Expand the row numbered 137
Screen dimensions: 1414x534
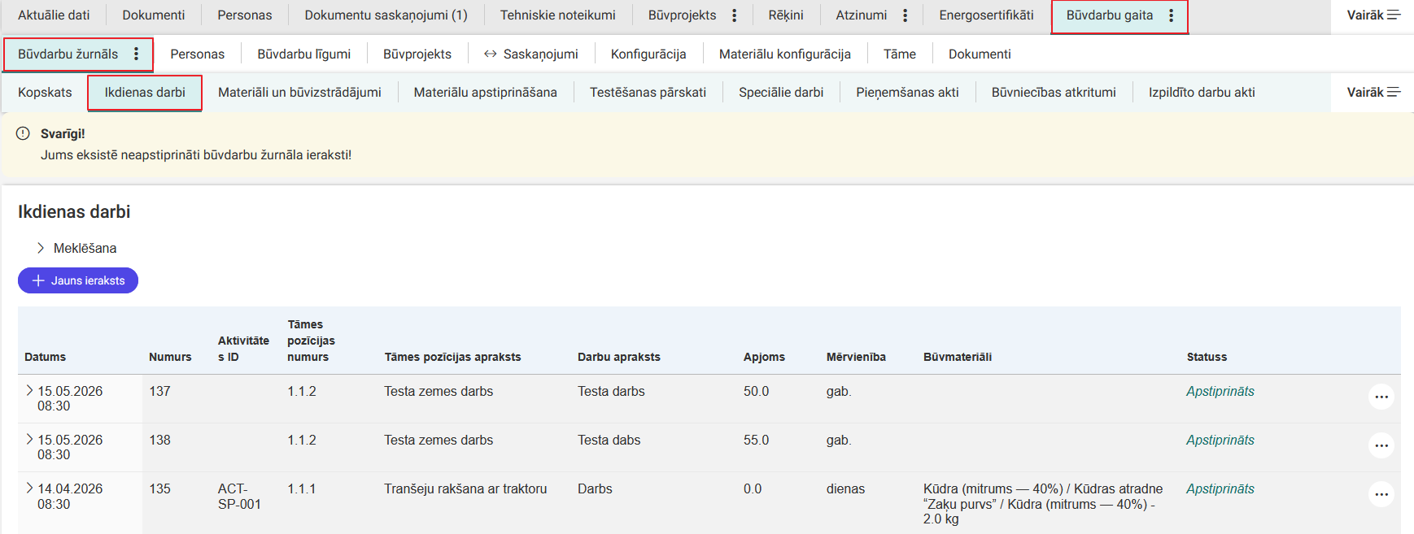[29, 391]
